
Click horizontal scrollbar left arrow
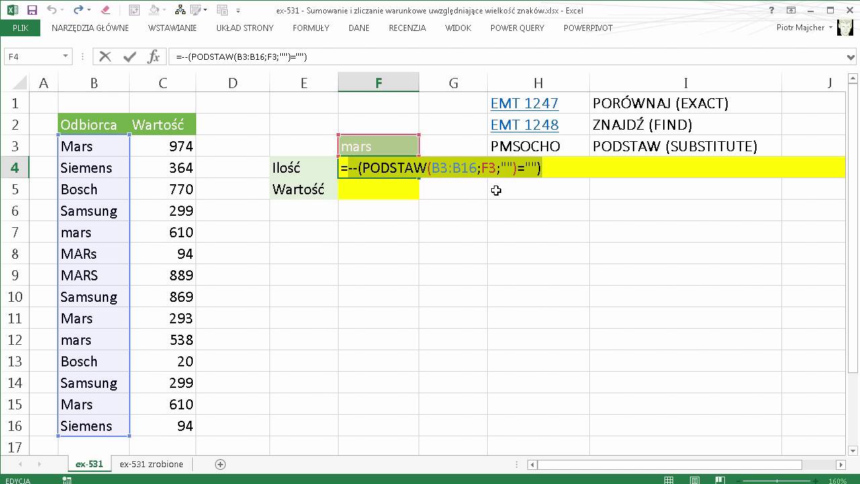(x=532, y=465)
